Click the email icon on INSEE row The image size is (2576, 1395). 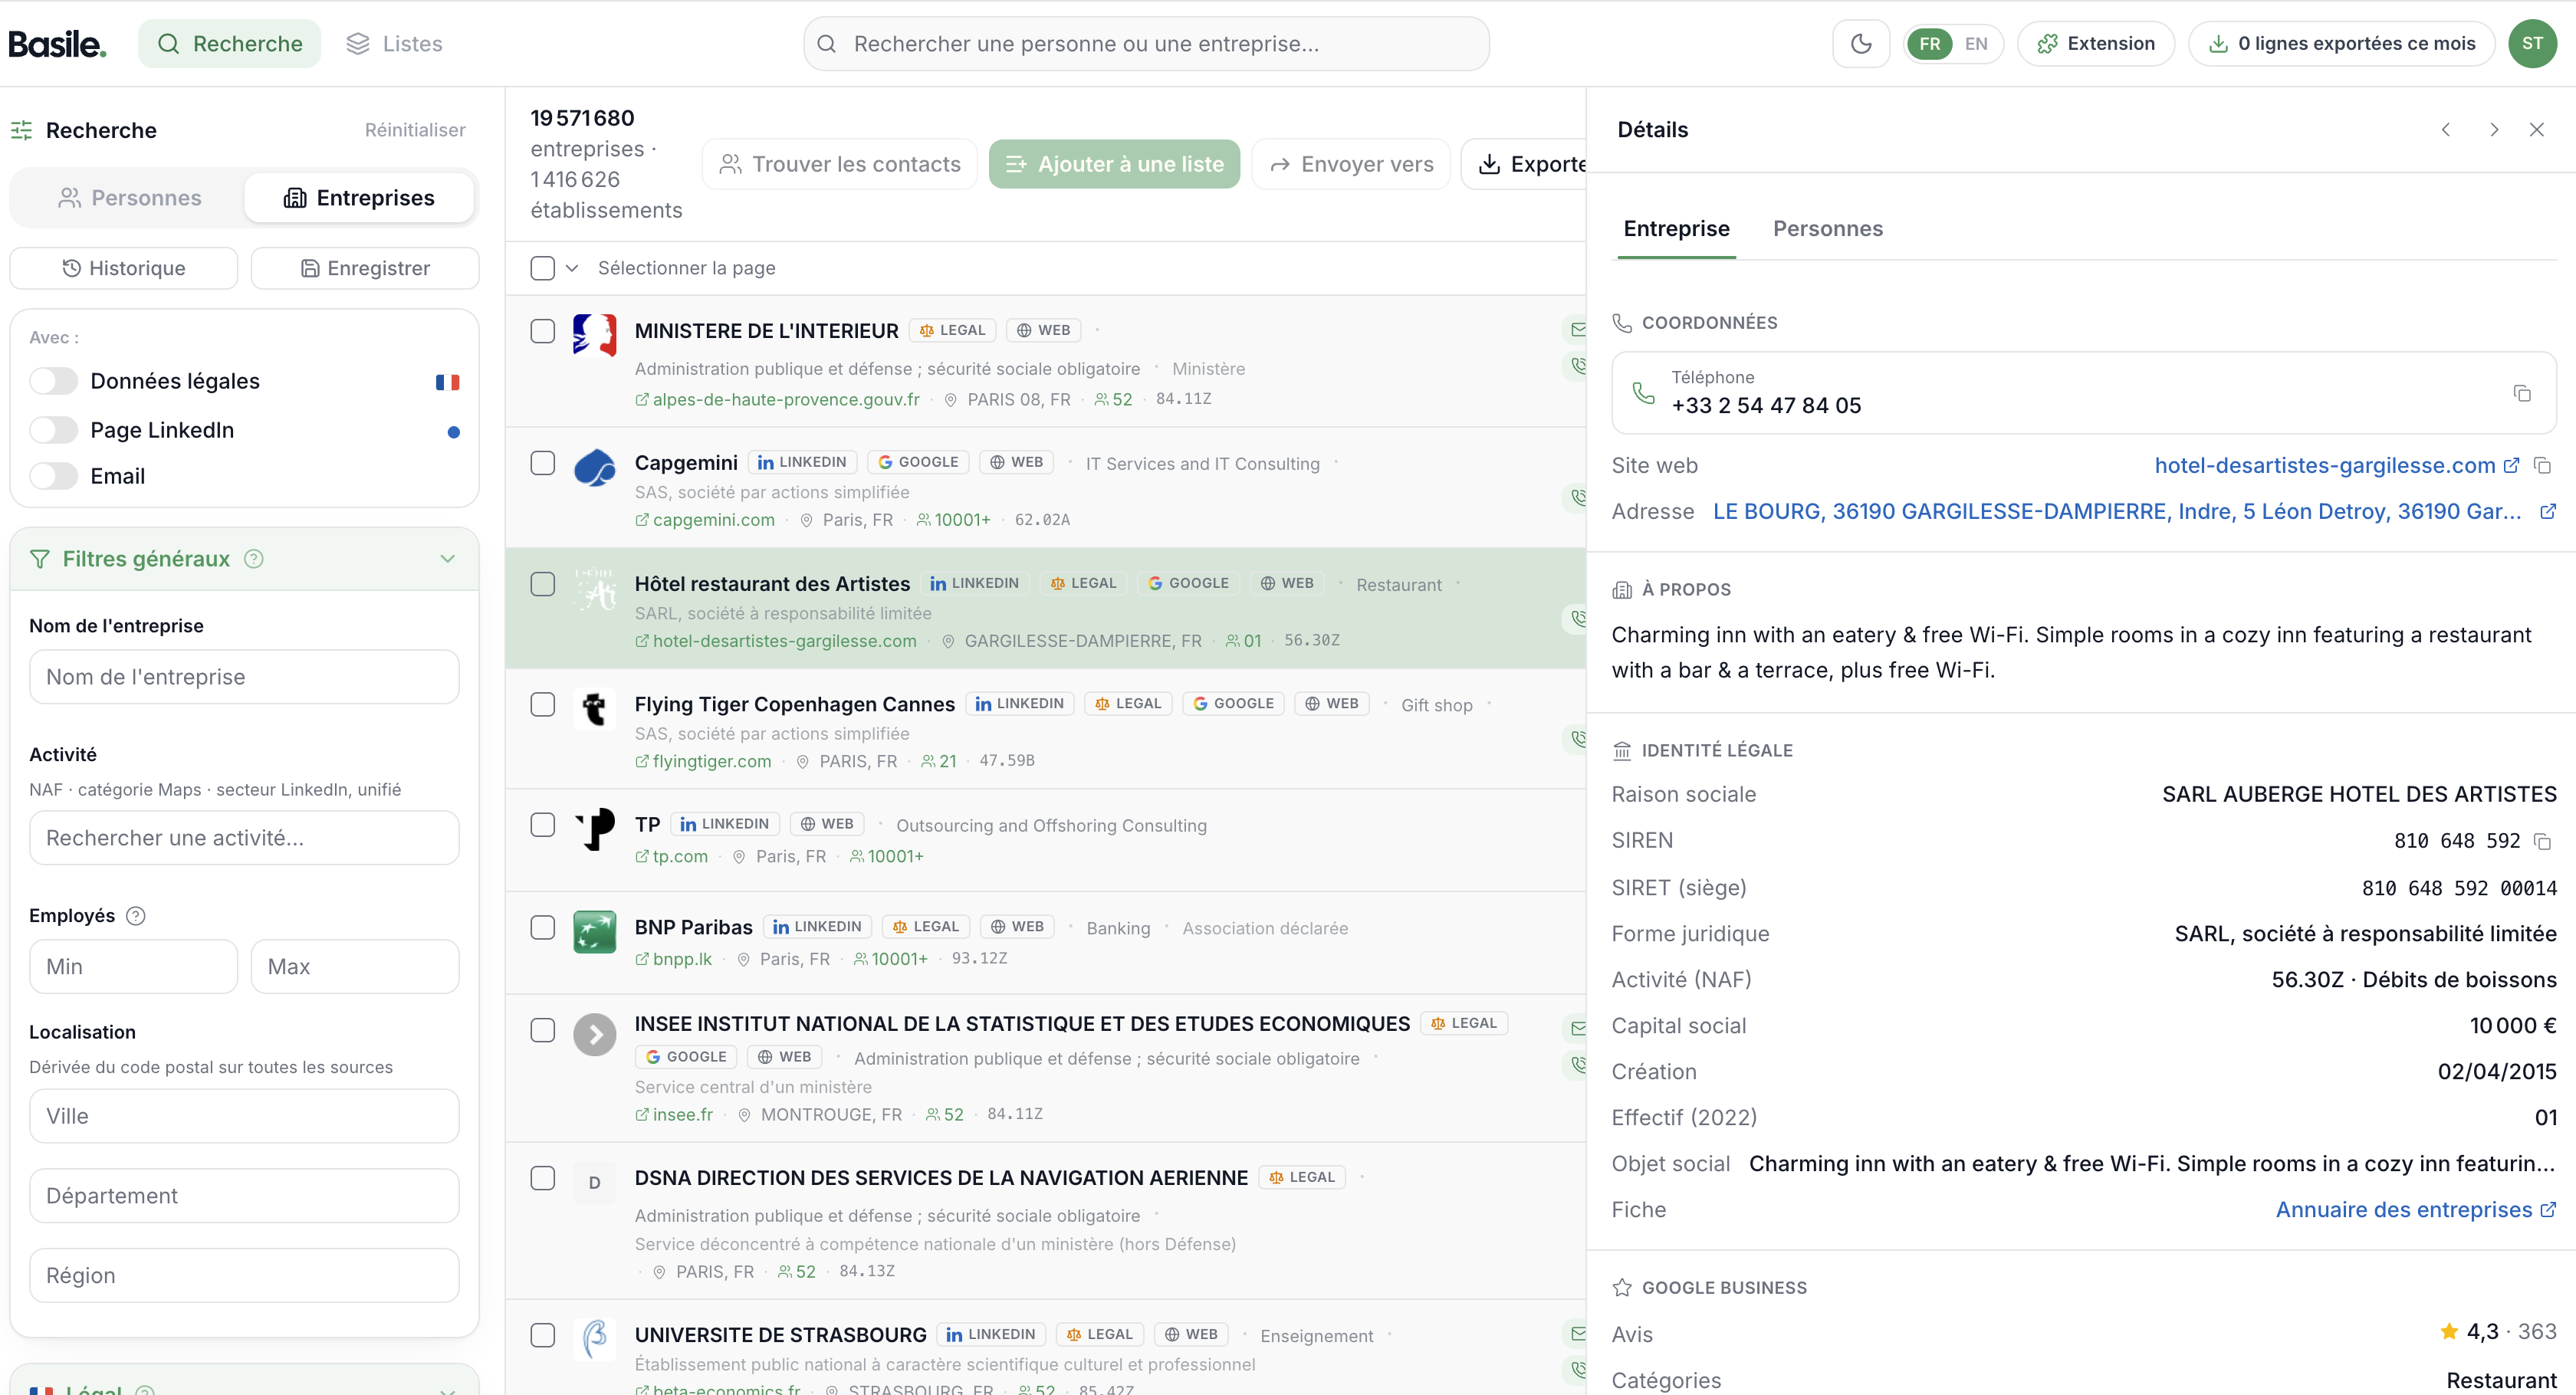[x=1576, y=1027]
